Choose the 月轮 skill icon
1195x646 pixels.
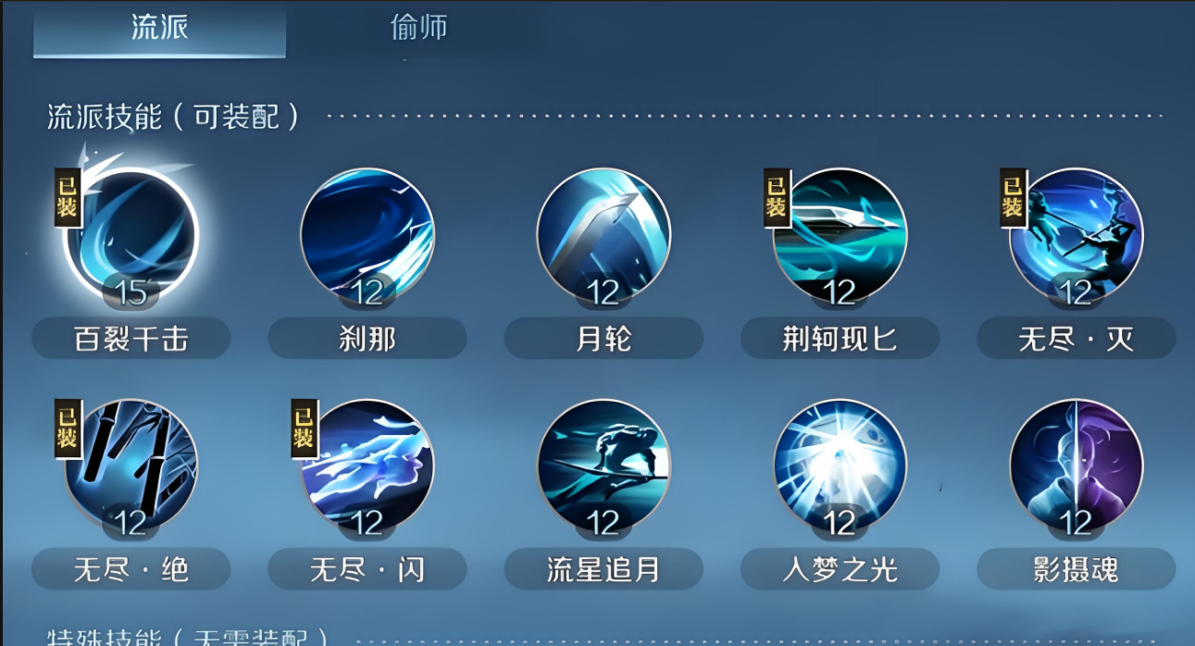[604, 234]
